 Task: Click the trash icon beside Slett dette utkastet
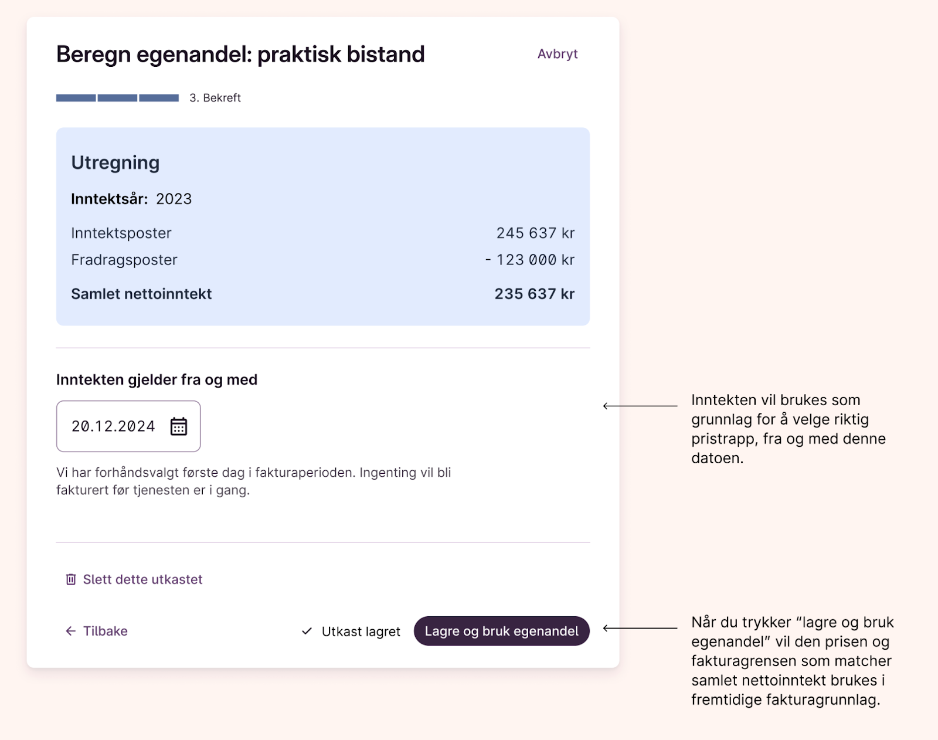(71, 579)
